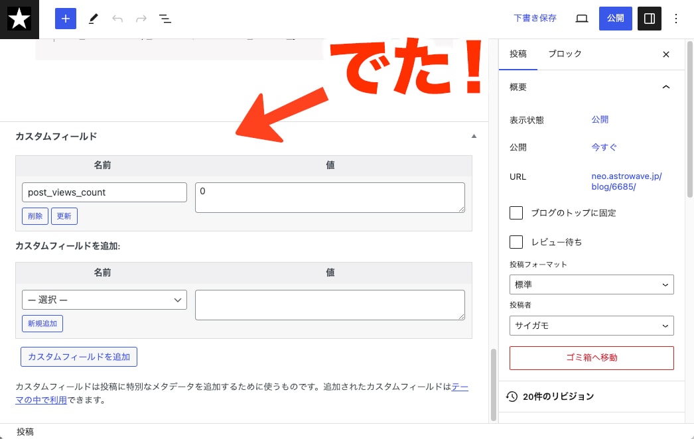The height and width of the screenshot is (439, 694).
Task: Click the revisions clock icon
Action: (511, 396)
